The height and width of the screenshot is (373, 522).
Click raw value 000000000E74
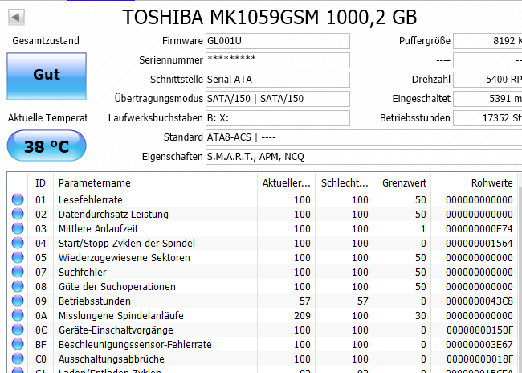tap(479, 228)
